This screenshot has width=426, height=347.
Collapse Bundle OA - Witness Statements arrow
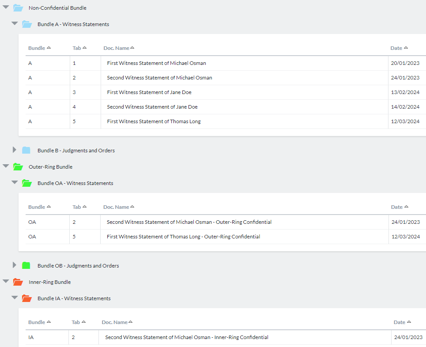(15, 182)
